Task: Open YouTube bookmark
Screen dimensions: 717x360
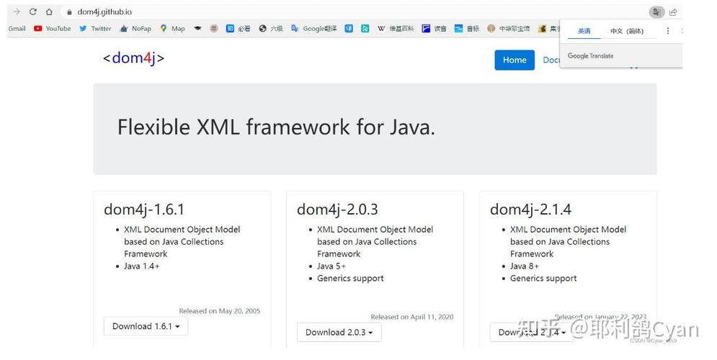Action: (53, 29)
